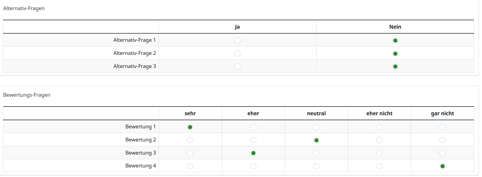The image size is (482, 177).
Task: Select Ja for Alternativ-Frage 3
Action: point(237,66)
